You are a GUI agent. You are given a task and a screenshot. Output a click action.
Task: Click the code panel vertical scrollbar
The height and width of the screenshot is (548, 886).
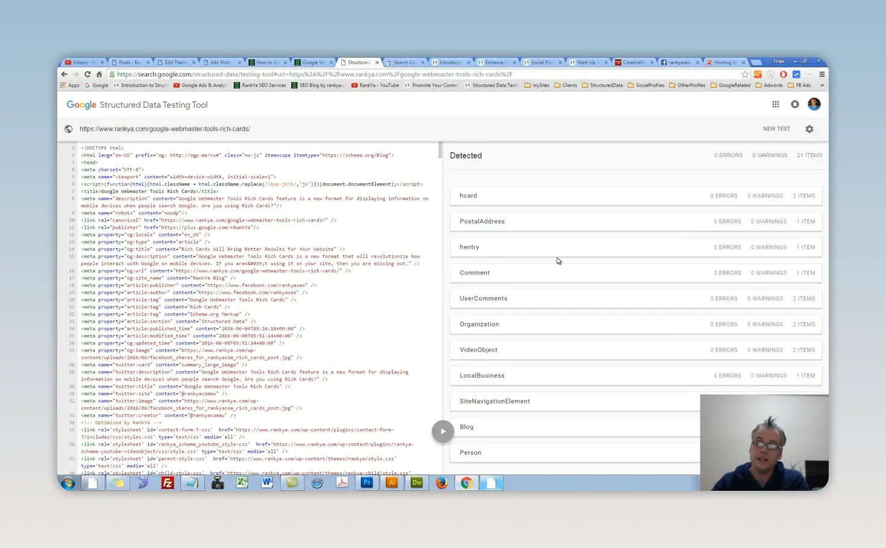441,151
